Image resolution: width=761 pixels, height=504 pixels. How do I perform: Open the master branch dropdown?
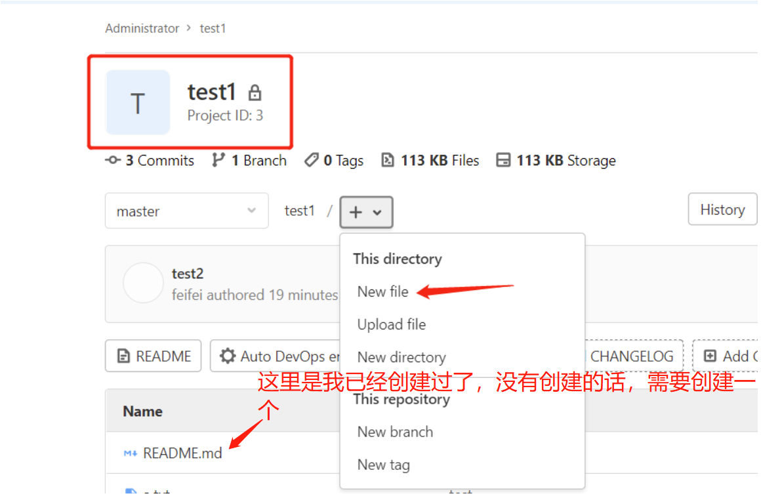coord(186,211)
